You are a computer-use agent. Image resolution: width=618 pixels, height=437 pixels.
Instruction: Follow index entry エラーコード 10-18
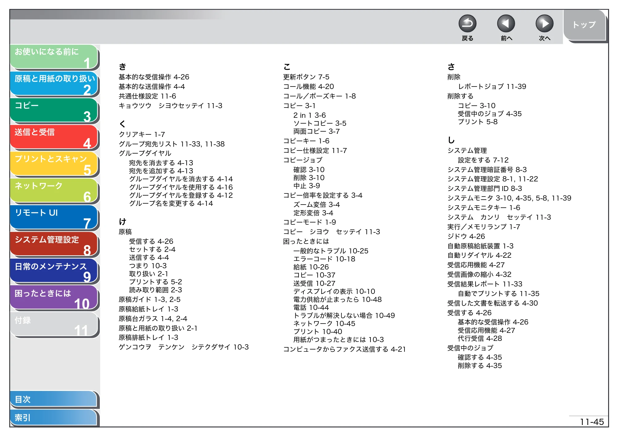coord(324,259)
